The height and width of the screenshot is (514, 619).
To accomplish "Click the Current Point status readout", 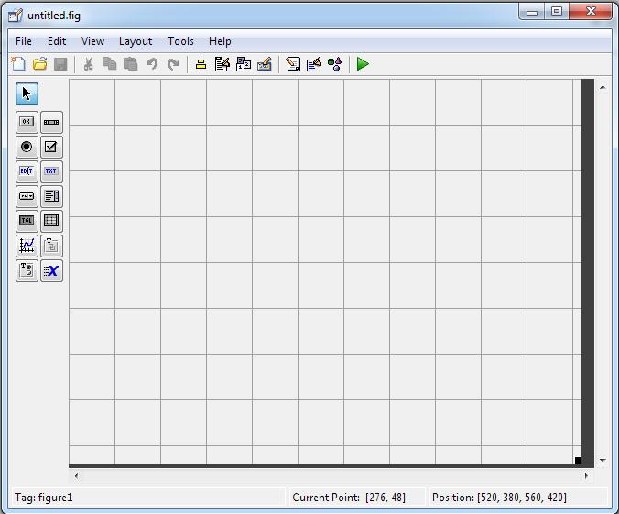I will coord(349,498).
